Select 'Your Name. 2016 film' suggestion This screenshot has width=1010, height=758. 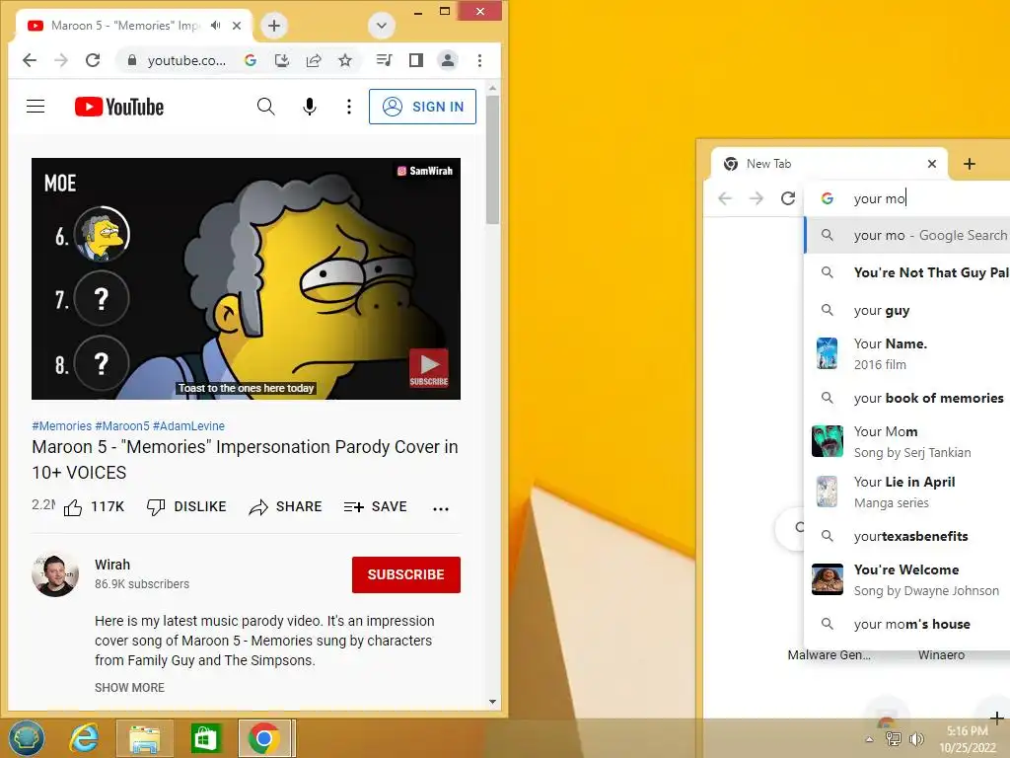tap(907, 354)
